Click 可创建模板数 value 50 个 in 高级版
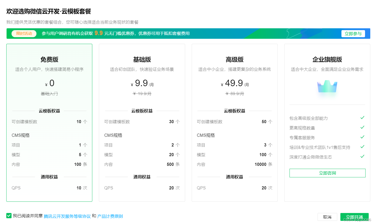 tap(267, 122)
